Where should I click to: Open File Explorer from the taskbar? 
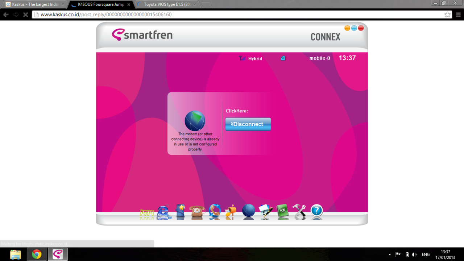pyautogui.click(x=16, y=254)
